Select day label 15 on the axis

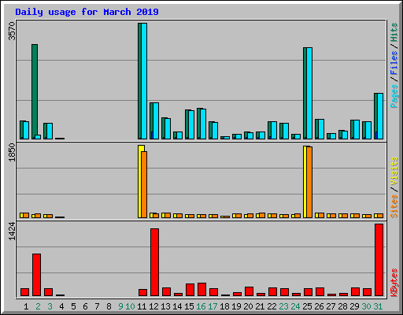tap(189, 306)
